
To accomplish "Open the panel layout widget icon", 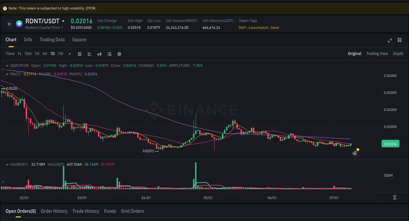I will coord(400,40).
